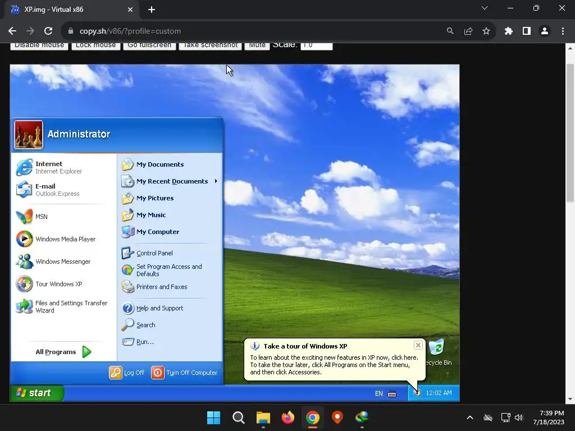Click the Go fullscreen button
This screenshot has width=575, height=431.
click(x=149, y=45)
